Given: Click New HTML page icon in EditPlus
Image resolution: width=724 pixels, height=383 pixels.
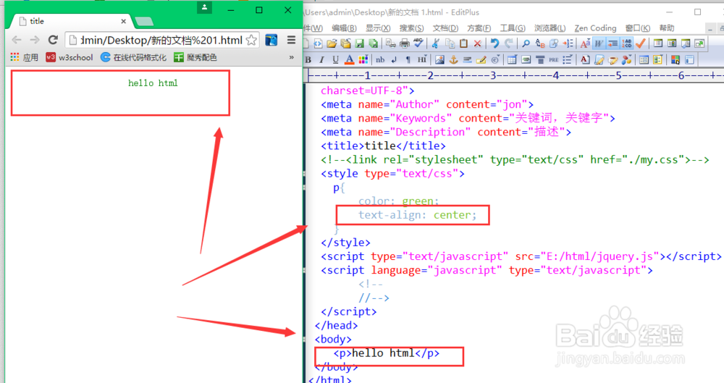Looking at the screenshot, I should point(318,43).
